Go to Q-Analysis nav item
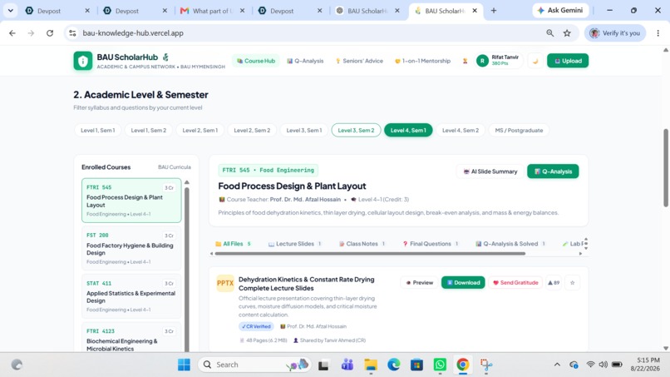Screen dimensions: 670x377 (305, 61)
